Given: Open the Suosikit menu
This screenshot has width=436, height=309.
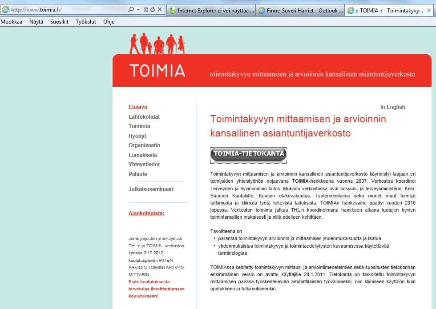Looking at the screenshot, I should pos(59,22).
